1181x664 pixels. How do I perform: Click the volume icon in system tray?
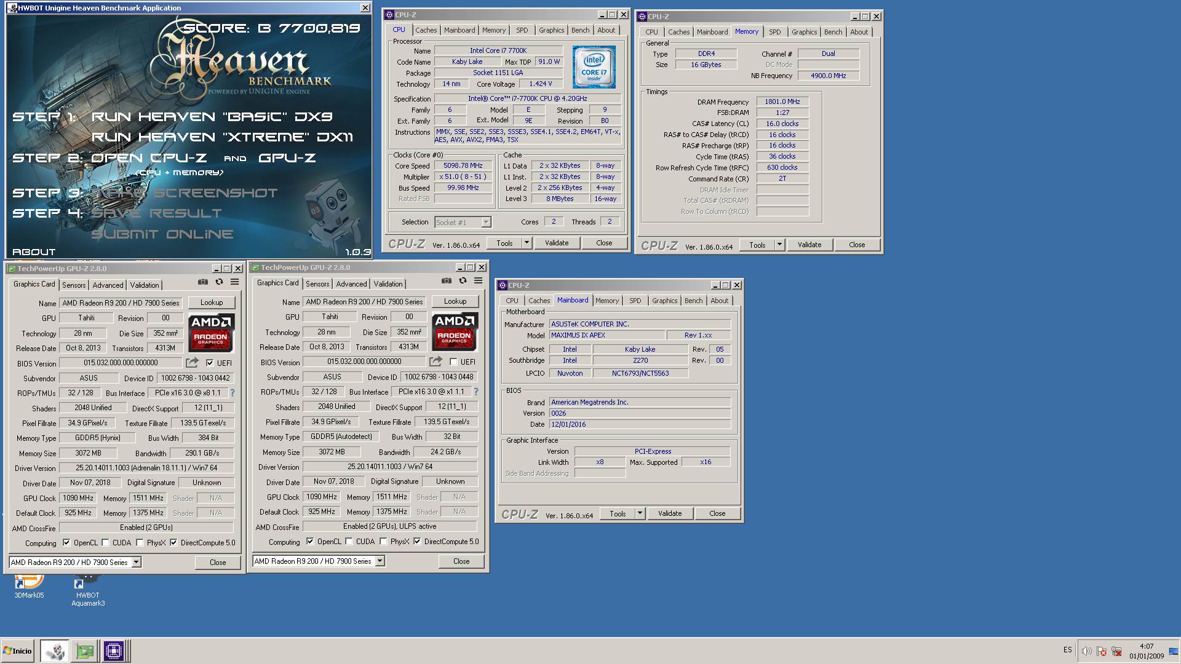1086,651
